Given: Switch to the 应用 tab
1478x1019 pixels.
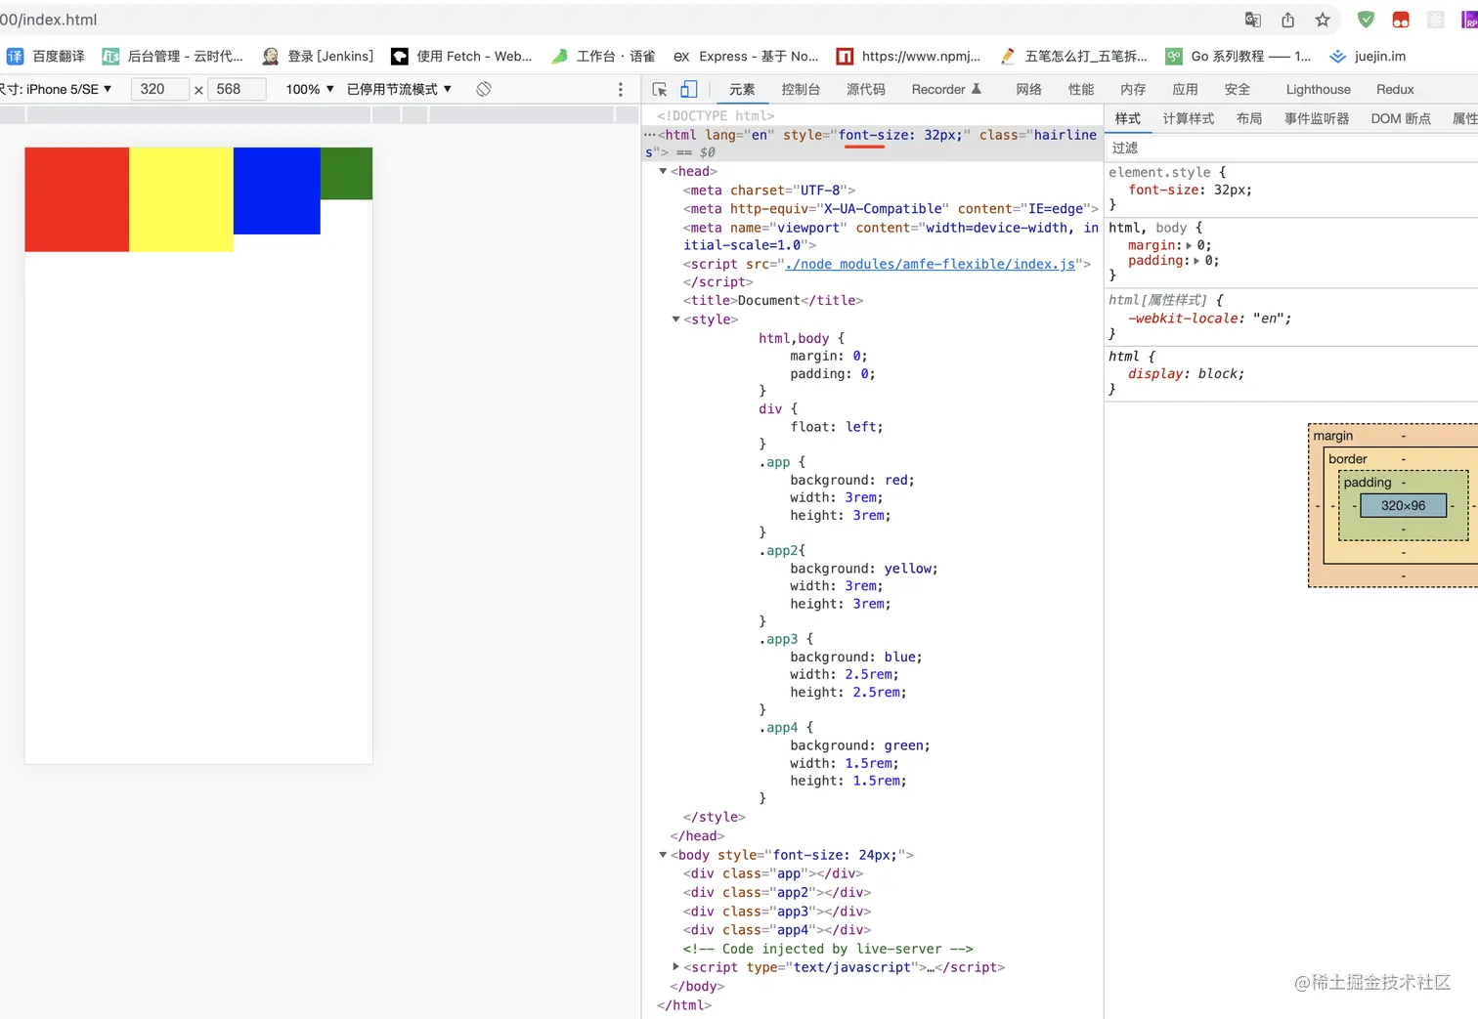Looking at the screenshot, I should click(x=1185, y=89).
